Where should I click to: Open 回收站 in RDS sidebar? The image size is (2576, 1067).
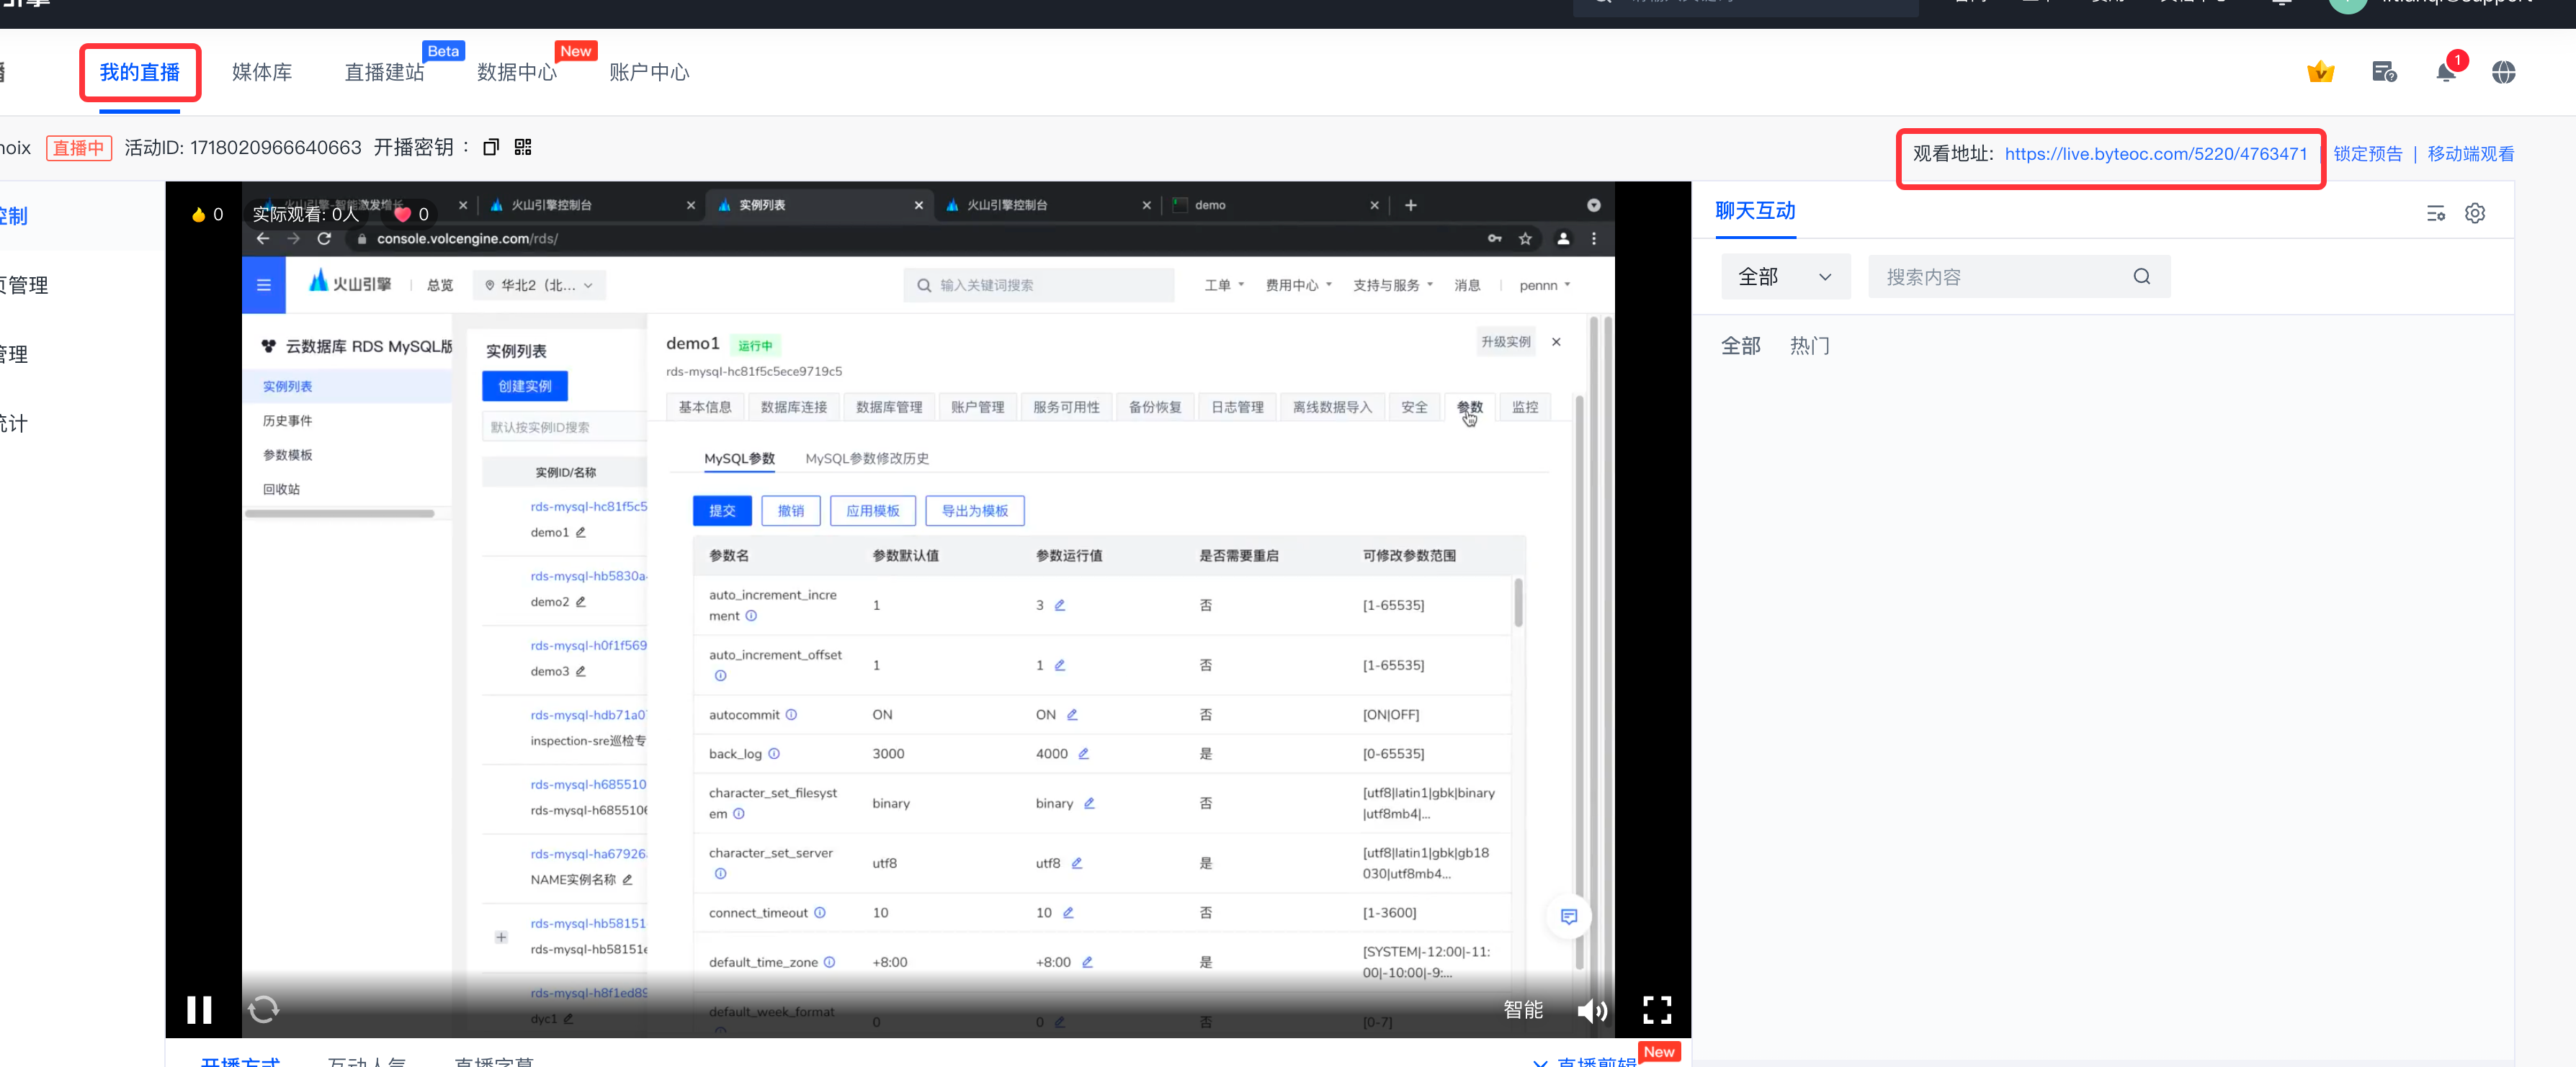click(x=281, y=490)
